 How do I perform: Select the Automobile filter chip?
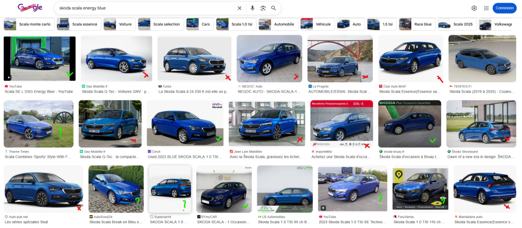pos(278,24)
